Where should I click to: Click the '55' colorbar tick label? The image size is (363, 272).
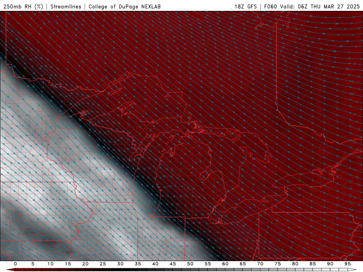pos(208,264)
